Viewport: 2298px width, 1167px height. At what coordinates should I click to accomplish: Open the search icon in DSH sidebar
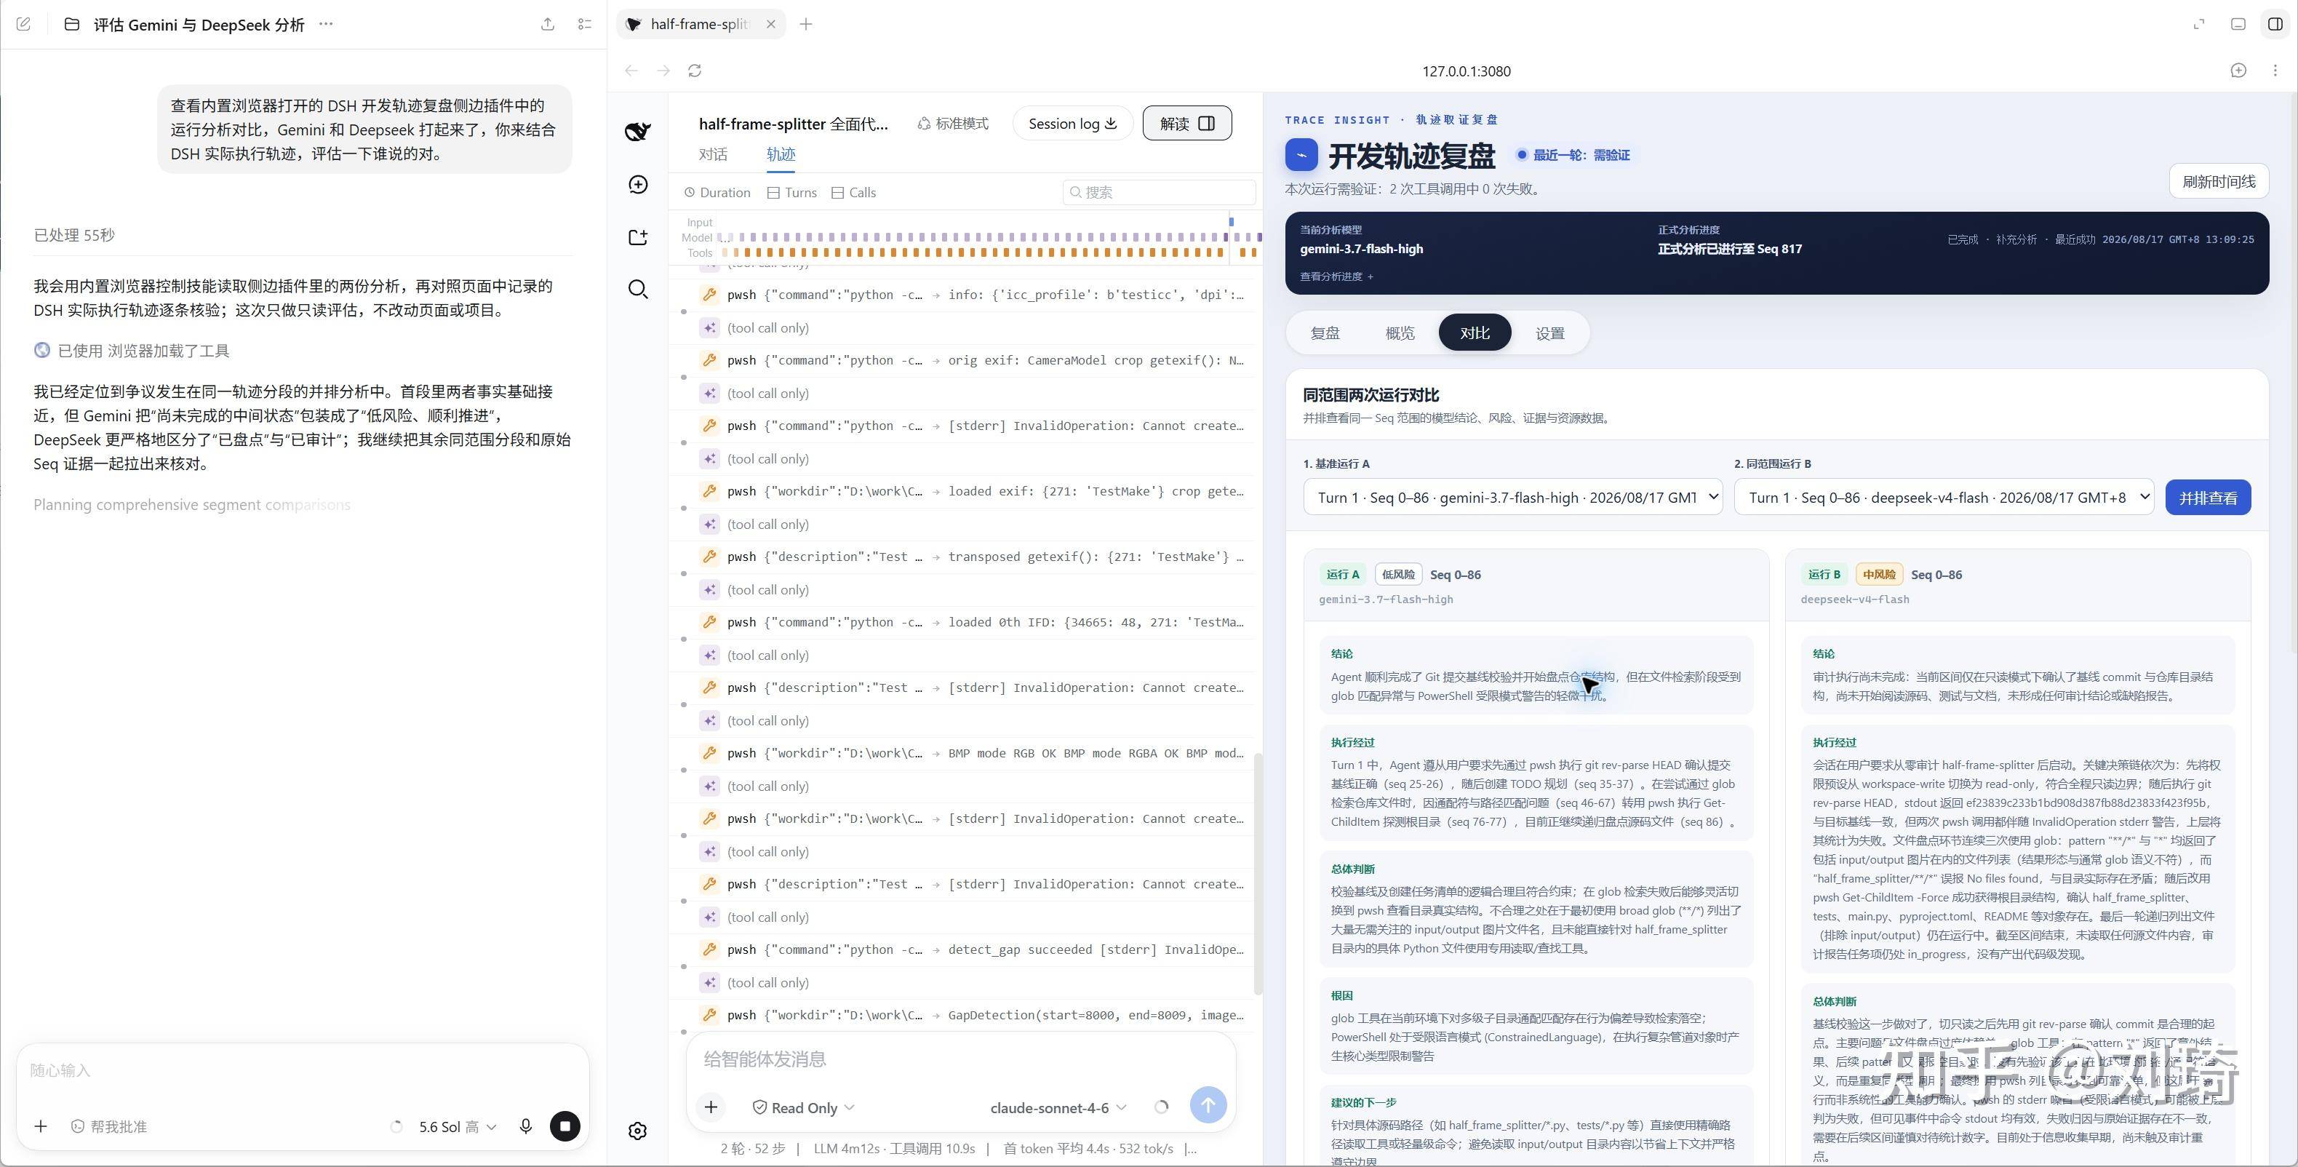[x=638, y=289]
